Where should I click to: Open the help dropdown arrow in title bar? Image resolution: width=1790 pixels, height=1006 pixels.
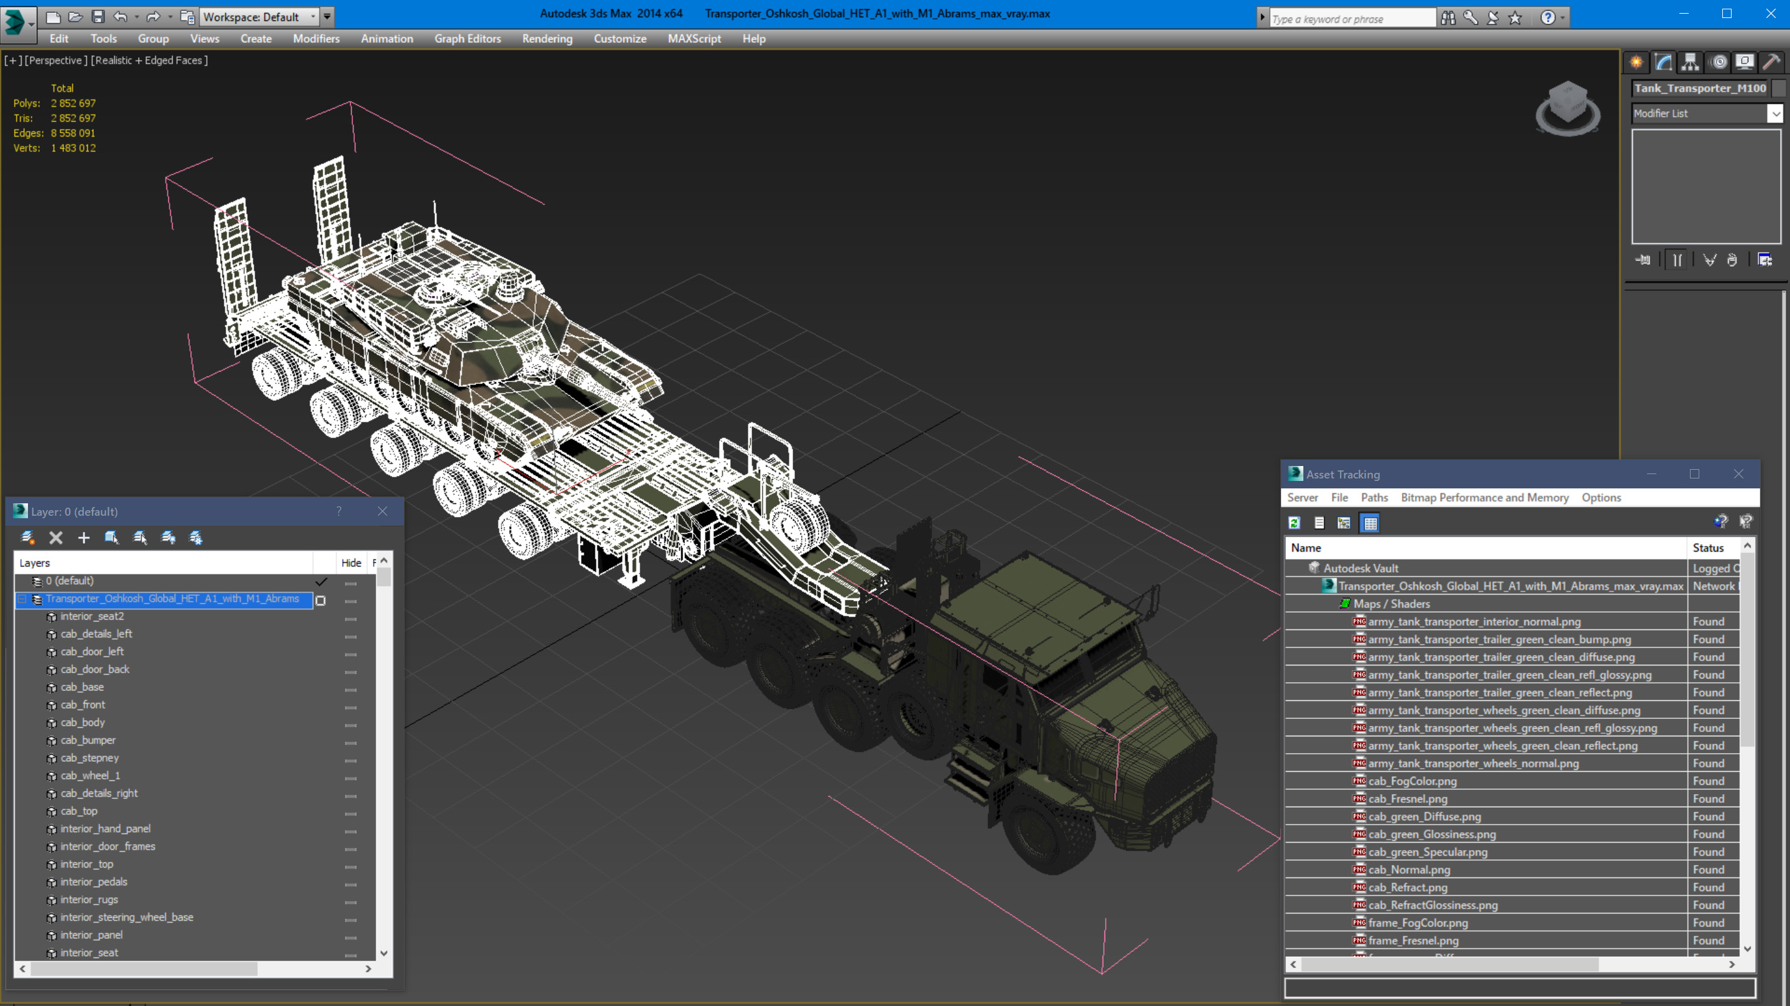click(x=1563, y=18)
